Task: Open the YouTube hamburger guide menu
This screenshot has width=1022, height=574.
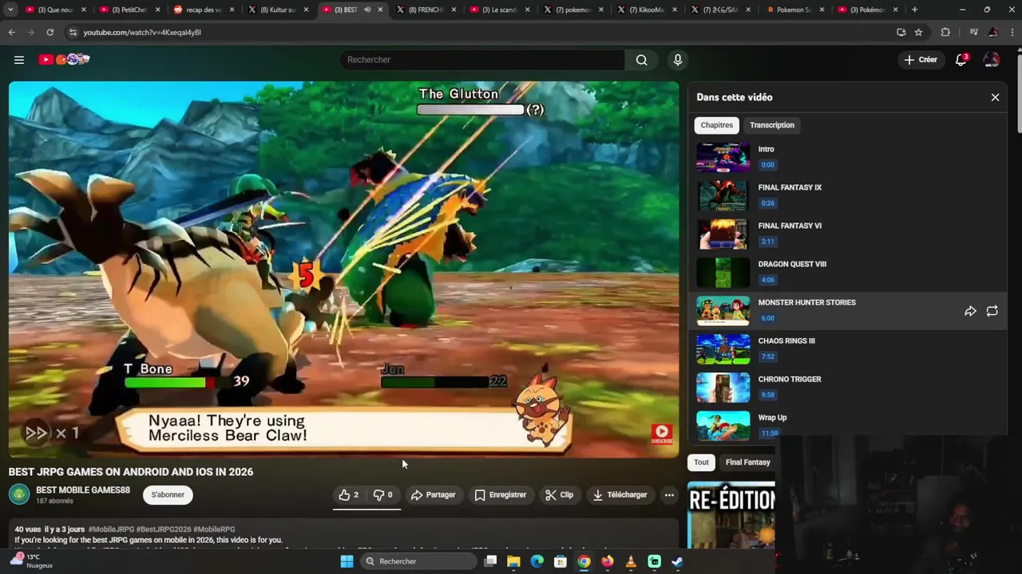Action: point(19,60)
